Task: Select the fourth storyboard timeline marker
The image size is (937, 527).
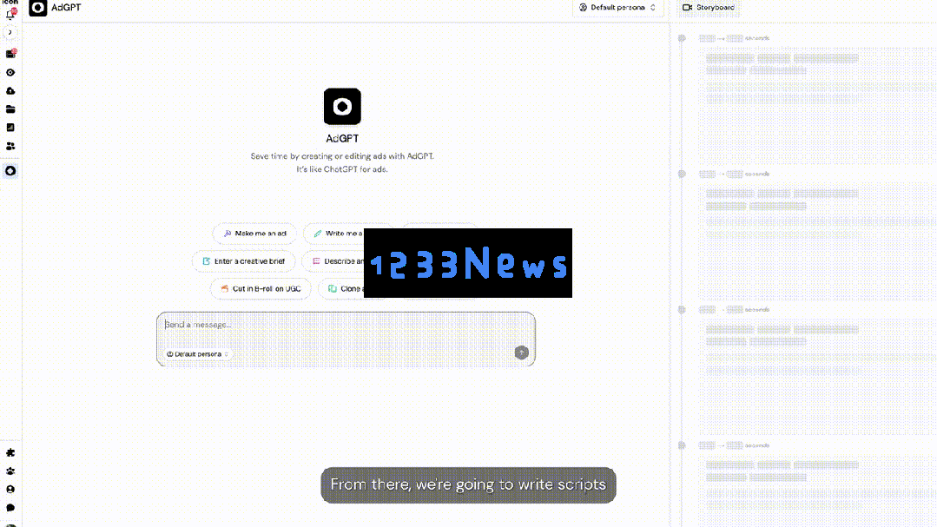Action: [682, 445]
